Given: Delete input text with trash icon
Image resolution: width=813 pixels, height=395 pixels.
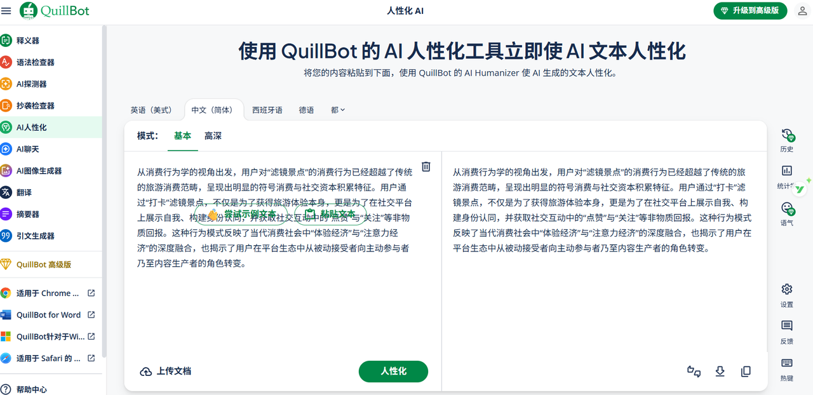Looking at the screenshot, I should [426, 166].
